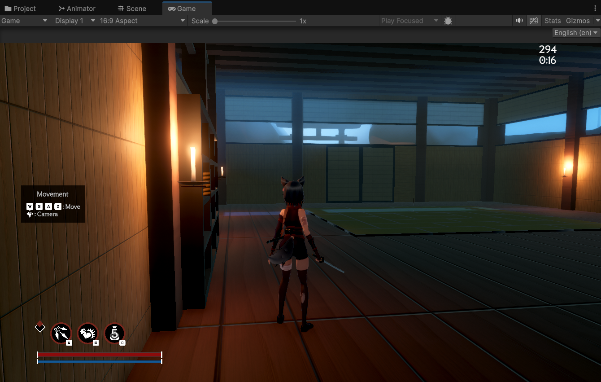Click the W key icon in the hint
The image size is (601, 382).
(x=30, y=206)
